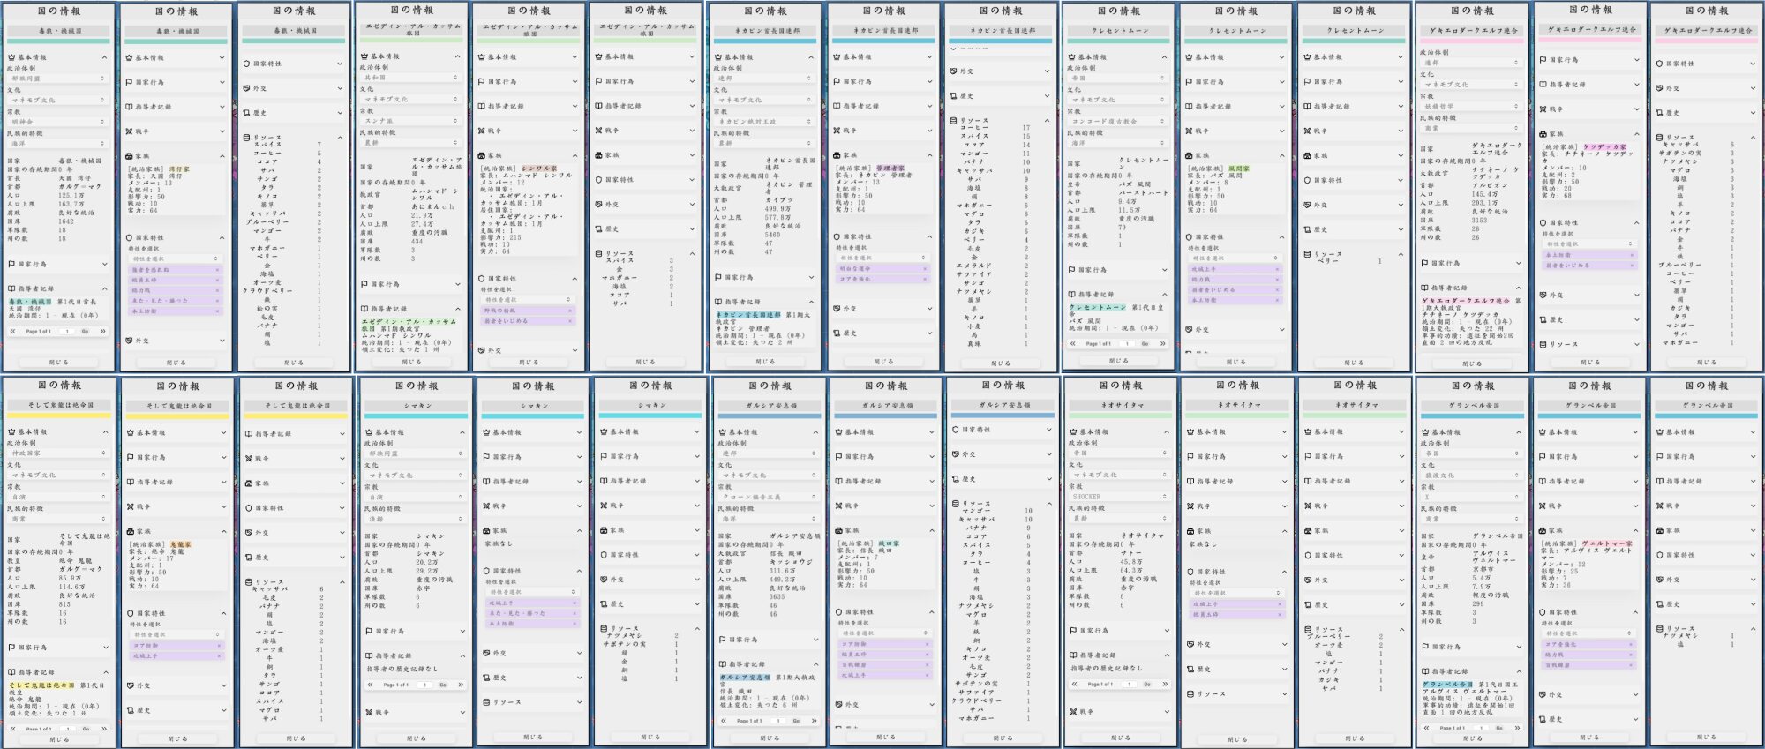
Task: Open the スンナ派 religion dropdown
Action: pos(410,121)
